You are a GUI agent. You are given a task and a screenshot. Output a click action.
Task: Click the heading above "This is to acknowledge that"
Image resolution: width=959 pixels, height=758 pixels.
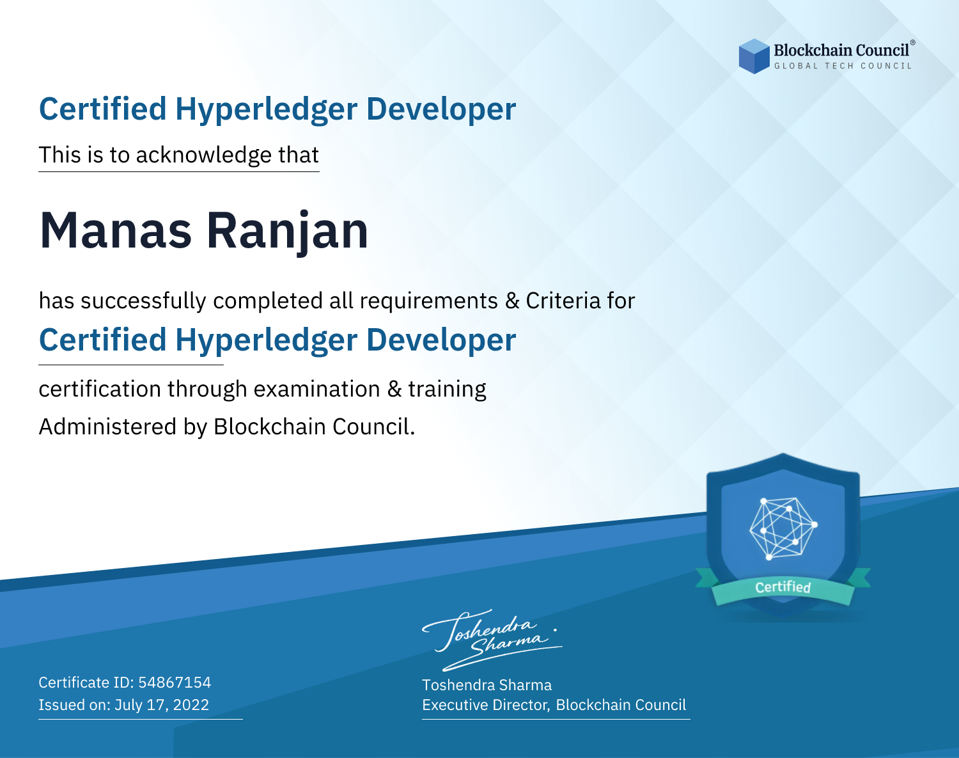[x=277, y=109]
